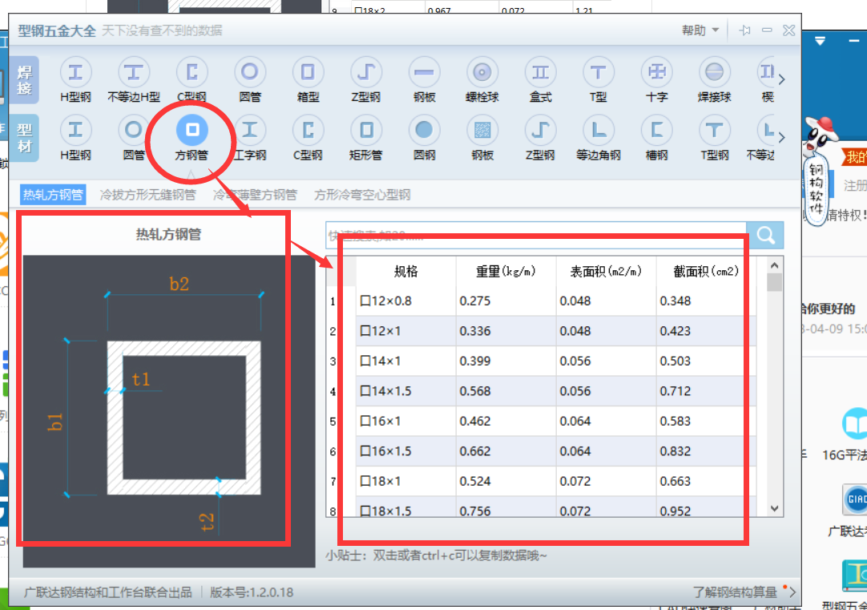Screen dimensions: 867x610
Task: Select the row 口14×1.5
Action: (x=542, y=391)
